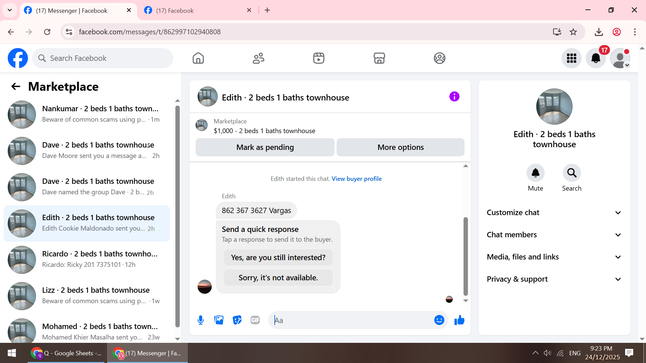
Task: Open the Groups icon in top navigation
Action: 440,58
